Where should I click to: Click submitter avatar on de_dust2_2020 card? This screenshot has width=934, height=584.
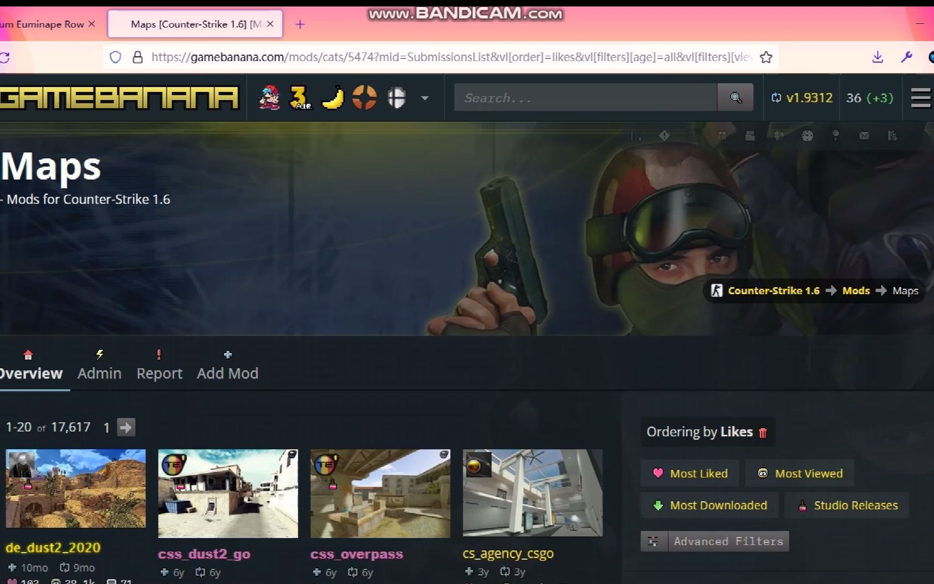(22, 464)
